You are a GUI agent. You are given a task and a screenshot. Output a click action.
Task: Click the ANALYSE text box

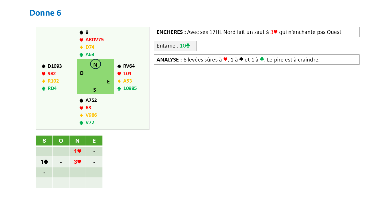pyautogui.click(x=256, y=60)
